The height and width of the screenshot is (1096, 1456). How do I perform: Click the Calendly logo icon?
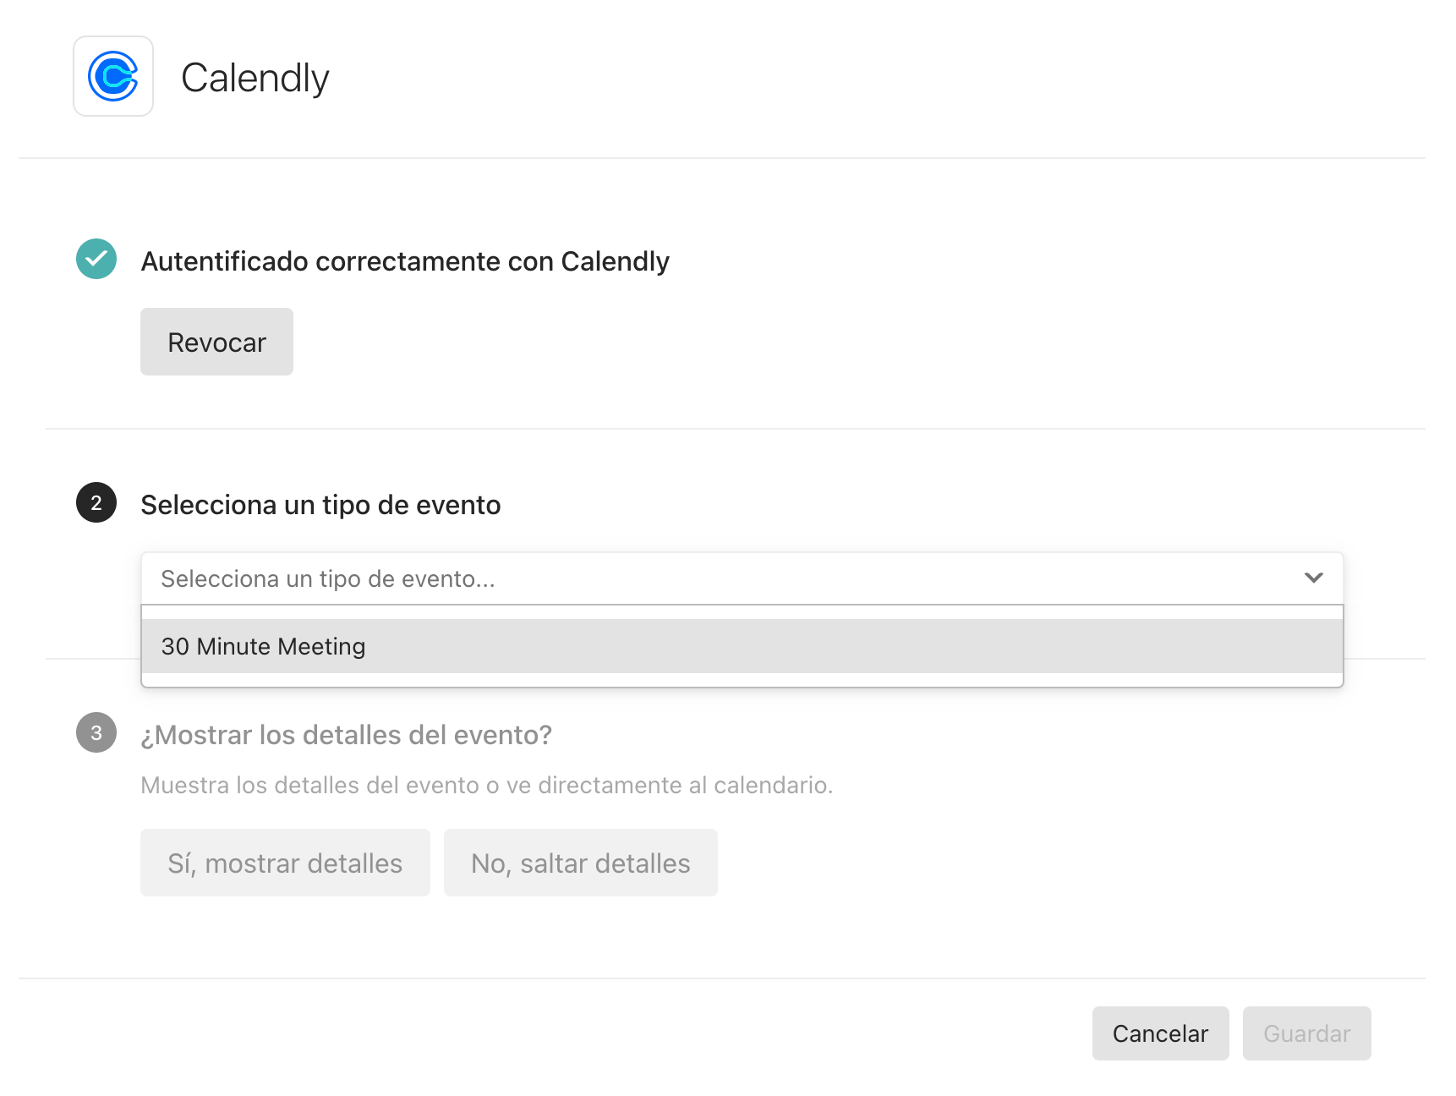coord(113,76)
